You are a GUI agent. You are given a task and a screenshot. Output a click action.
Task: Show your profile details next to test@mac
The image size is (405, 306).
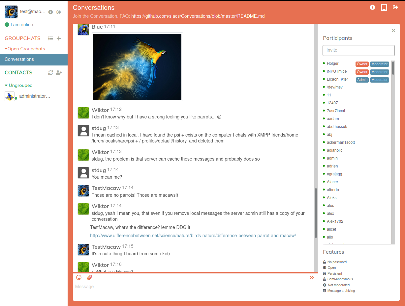(x=50, y=12)
